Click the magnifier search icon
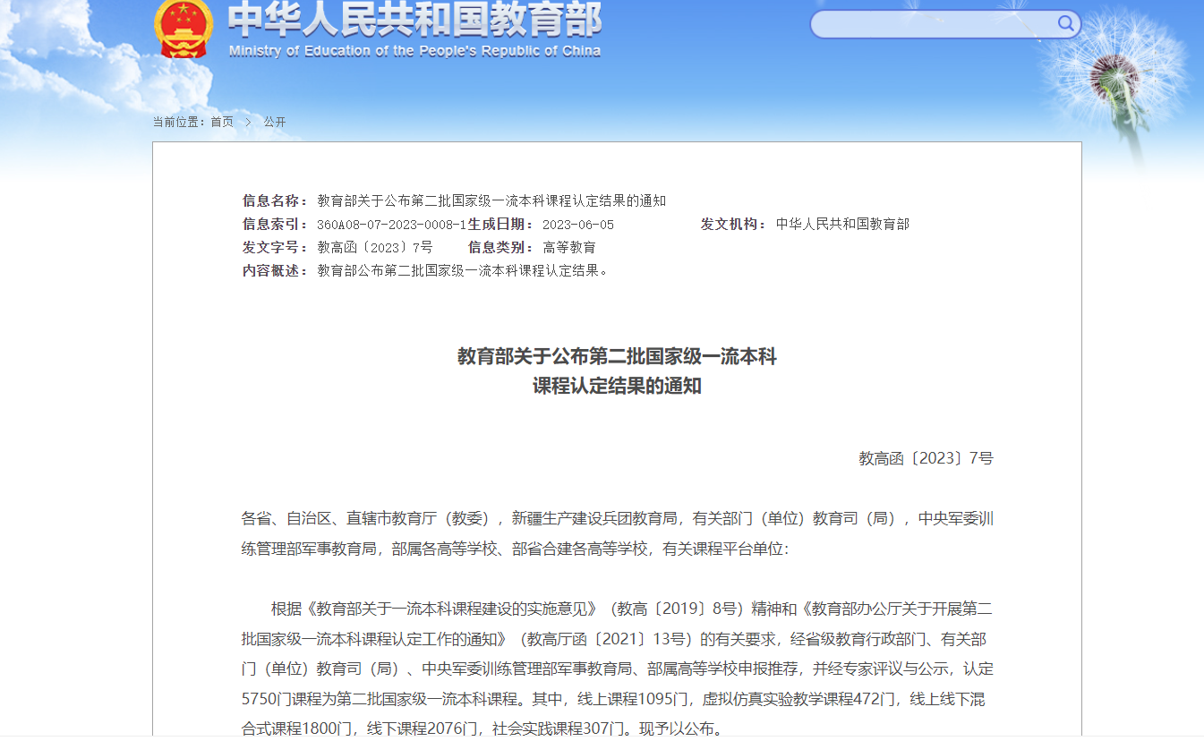This screenshot has width=1204, height=741. coord(1065,23)
